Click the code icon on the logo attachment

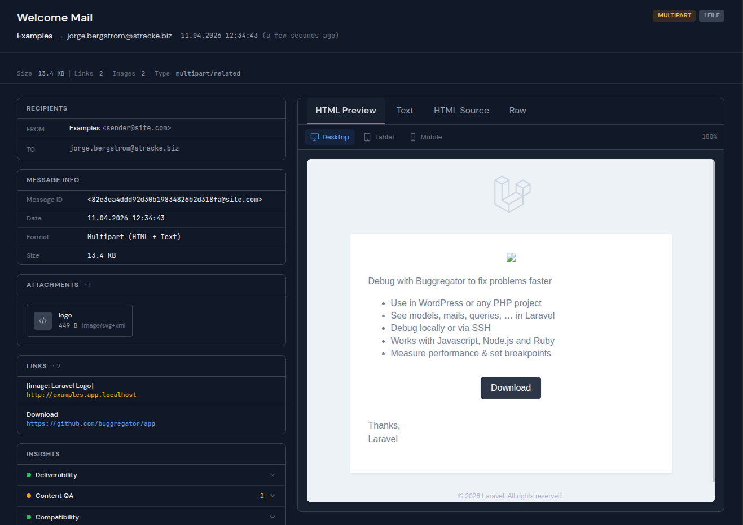tap(42, 320)
